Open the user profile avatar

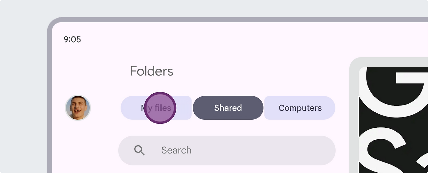click(78, 108)
